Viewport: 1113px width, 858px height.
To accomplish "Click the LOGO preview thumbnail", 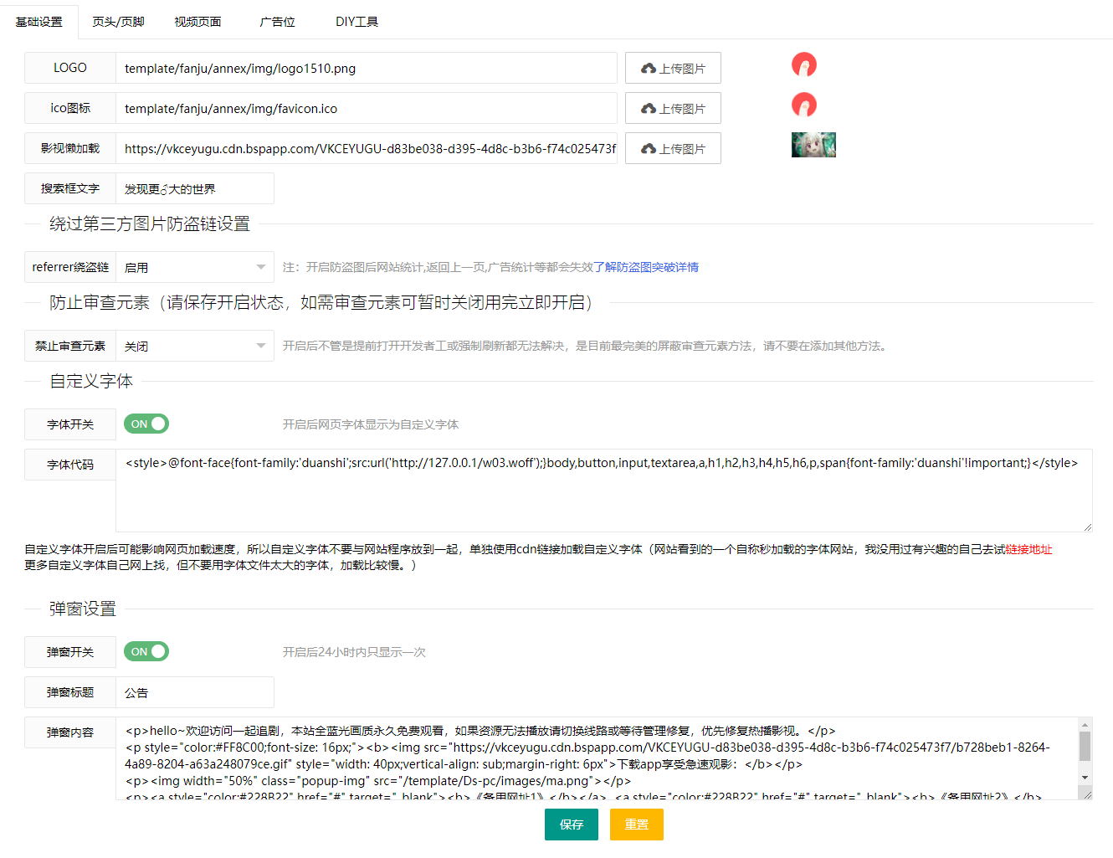I will 803,64.
